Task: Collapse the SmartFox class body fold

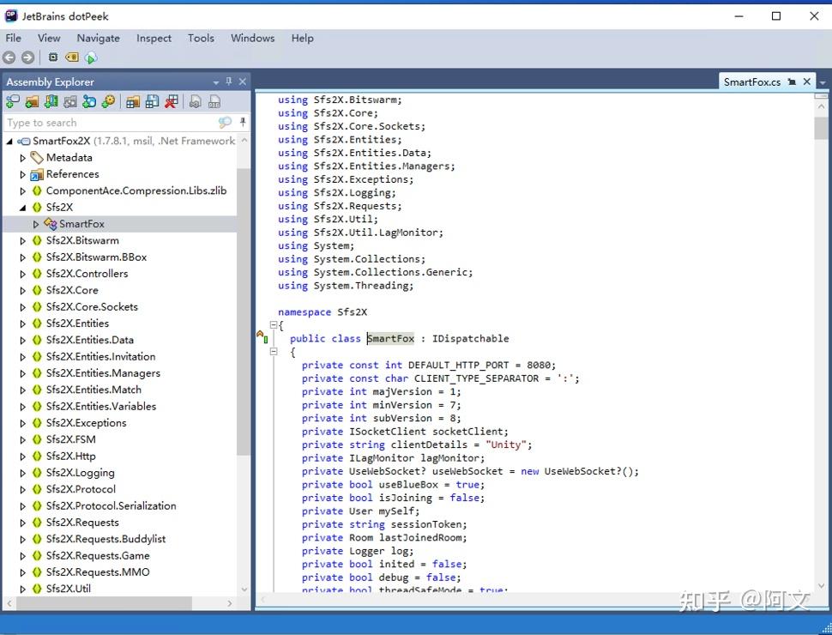Action: pos(274,352)
